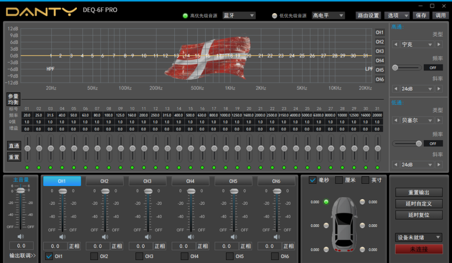Switch to the CH5 channel tab
This screenshot has width=452, height=263.
[234, 181]
